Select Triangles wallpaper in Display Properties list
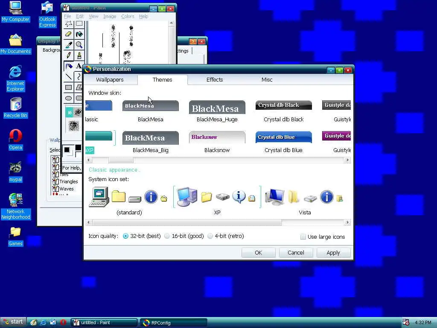The image size is (437, 328). click(x=68, y=182)
